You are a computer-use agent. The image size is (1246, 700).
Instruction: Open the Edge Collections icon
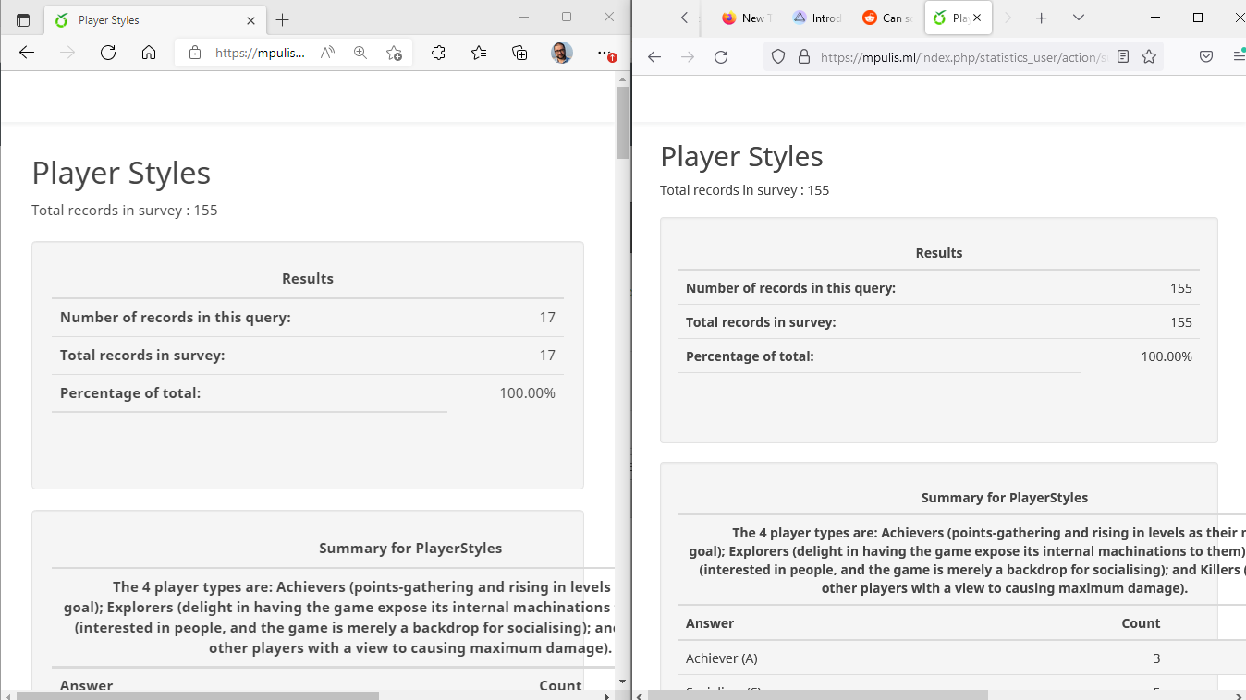[x=519, y=53]
